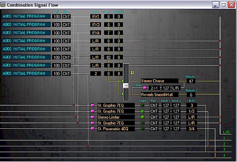The width and height of the screenshot is (237, 162).
Task: Open the IFX1 bus selector
Action: (x=95, y=16)
